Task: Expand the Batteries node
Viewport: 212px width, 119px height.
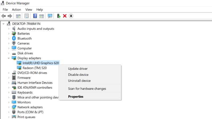Action: [9, 34]
